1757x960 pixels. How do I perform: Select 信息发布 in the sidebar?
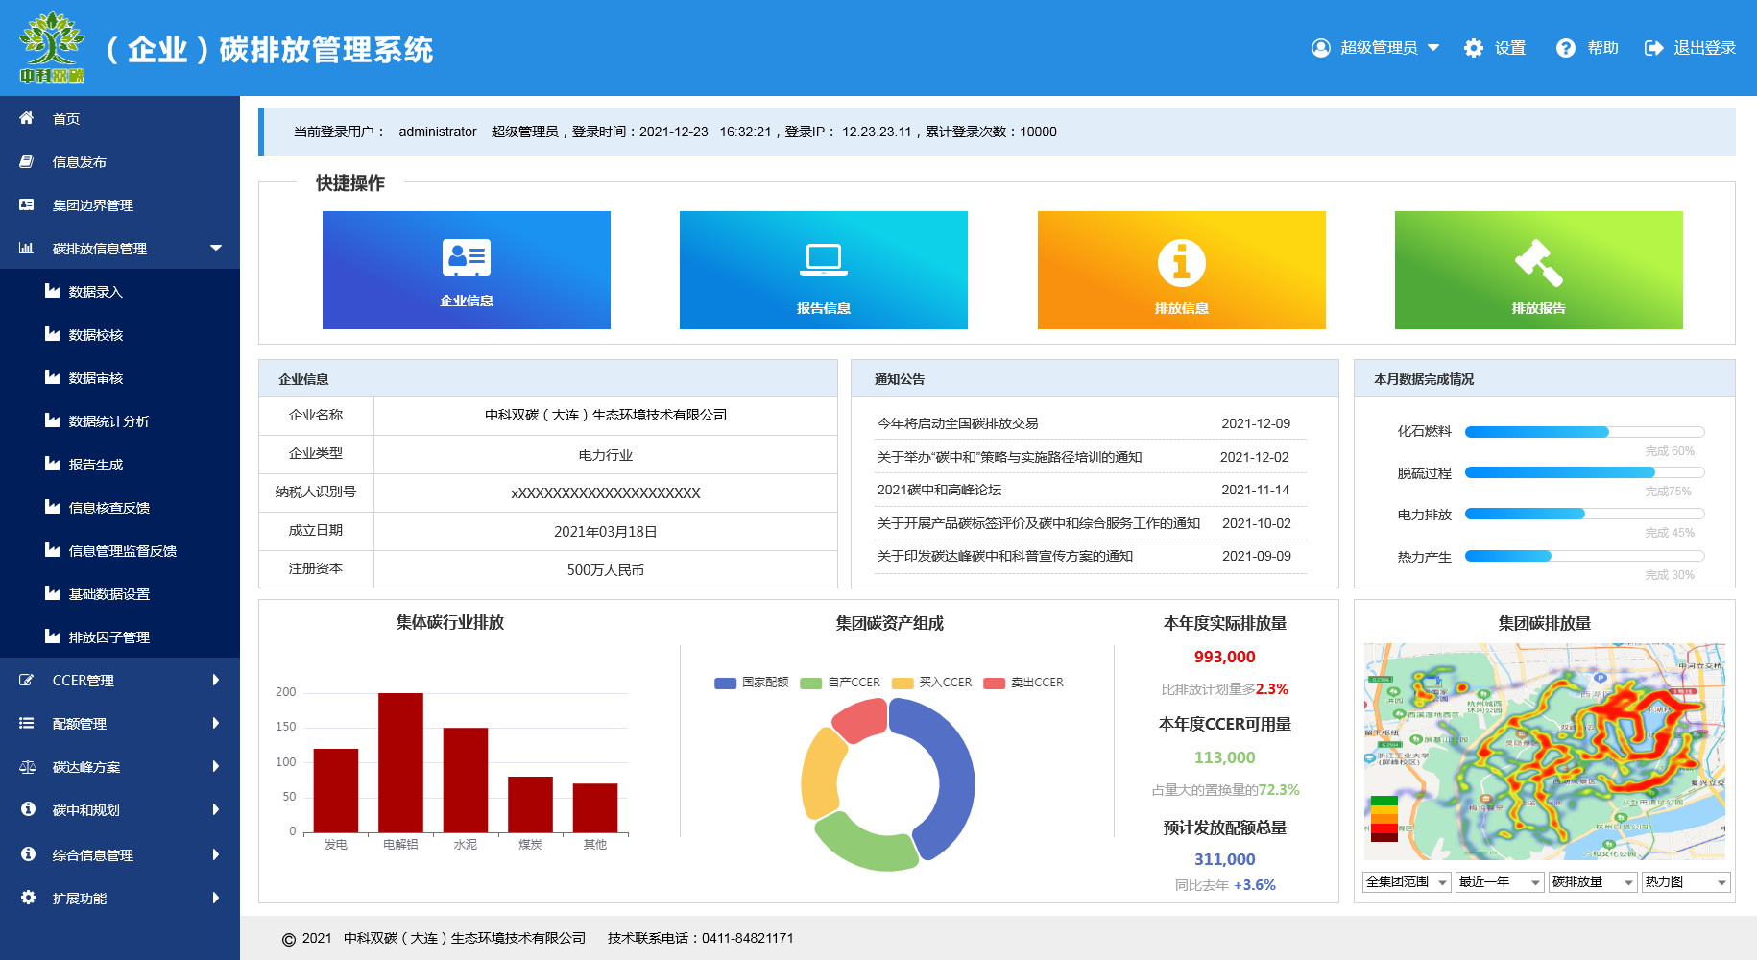pyautogui.click(x=80, y=162)
